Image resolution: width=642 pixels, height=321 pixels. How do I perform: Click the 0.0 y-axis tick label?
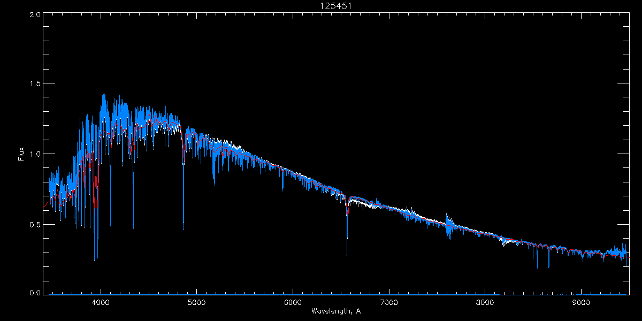[x=35, y=293]
